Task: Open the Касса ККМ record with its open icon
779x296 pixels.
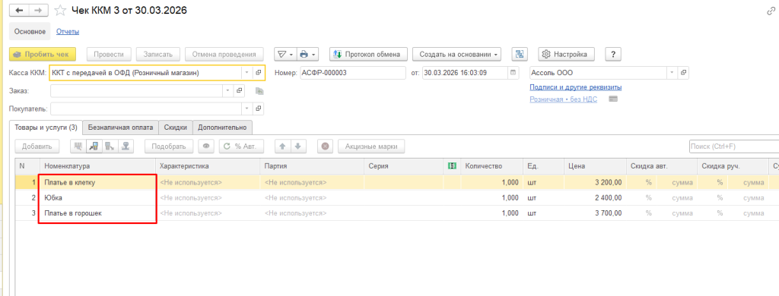Action: pyautogui.click(x=259, y=72)
